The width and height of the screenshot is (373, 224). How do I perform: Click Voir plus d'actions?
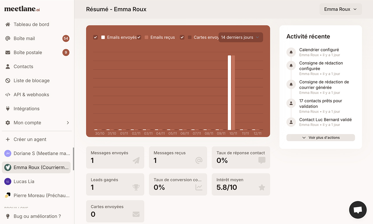coord(320,137)
